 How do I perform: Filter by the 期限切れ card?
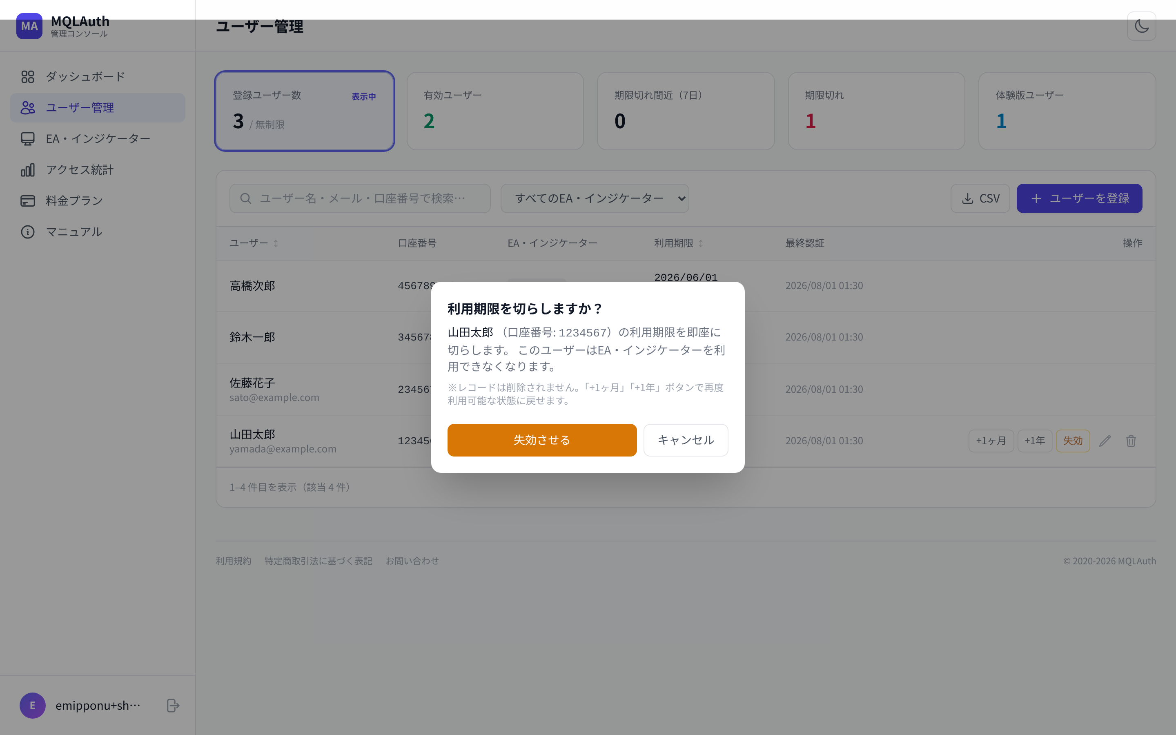876,111
